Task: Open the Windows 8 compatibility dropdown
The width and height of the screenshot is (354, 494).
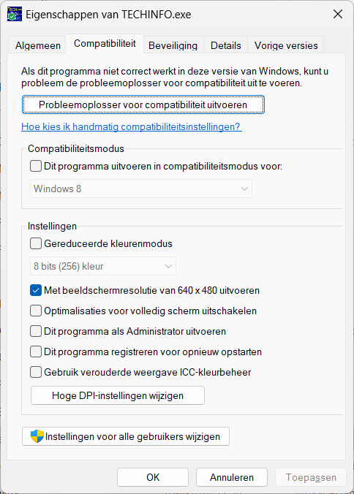Action: click(x=141, y=189)
